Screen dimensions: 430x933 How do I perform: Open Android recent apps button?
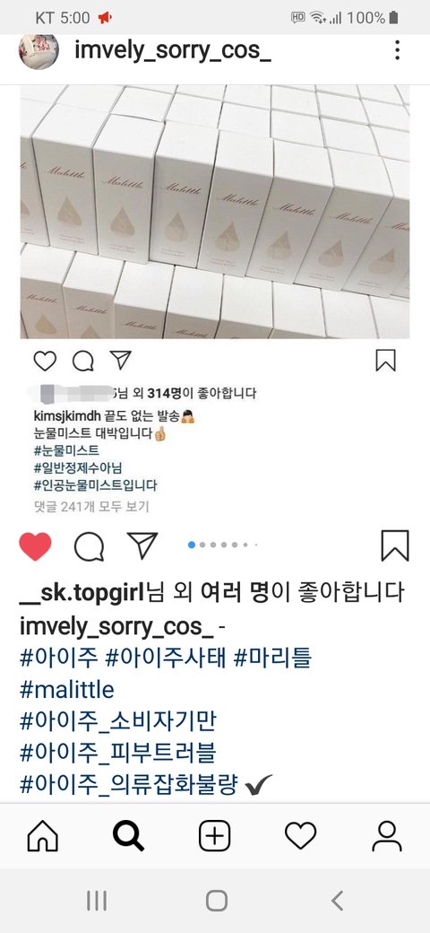point(96,901)
